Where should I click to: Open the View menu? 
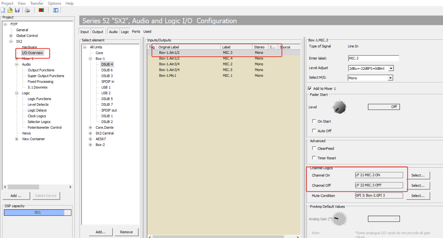point(22,3)
